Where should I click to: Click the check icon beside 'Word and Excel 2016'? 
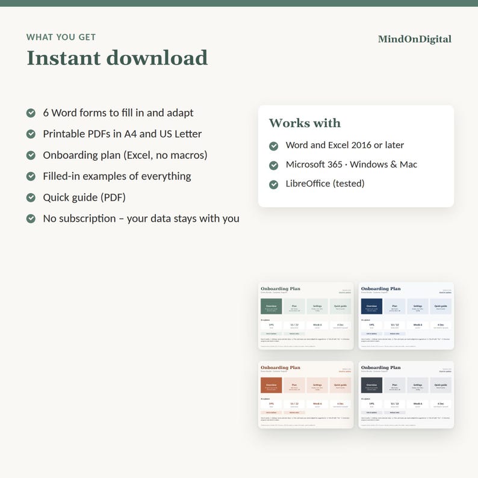pyautogui.click(x=274, y=146)
